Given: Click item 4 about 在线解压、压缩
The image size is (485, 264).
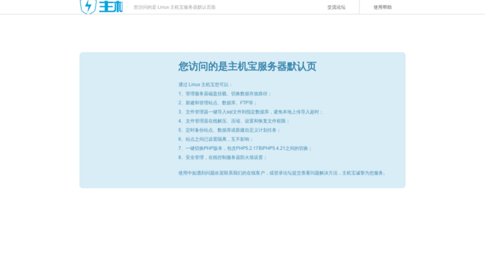Looking at the screenshot, I should point(234,121).
